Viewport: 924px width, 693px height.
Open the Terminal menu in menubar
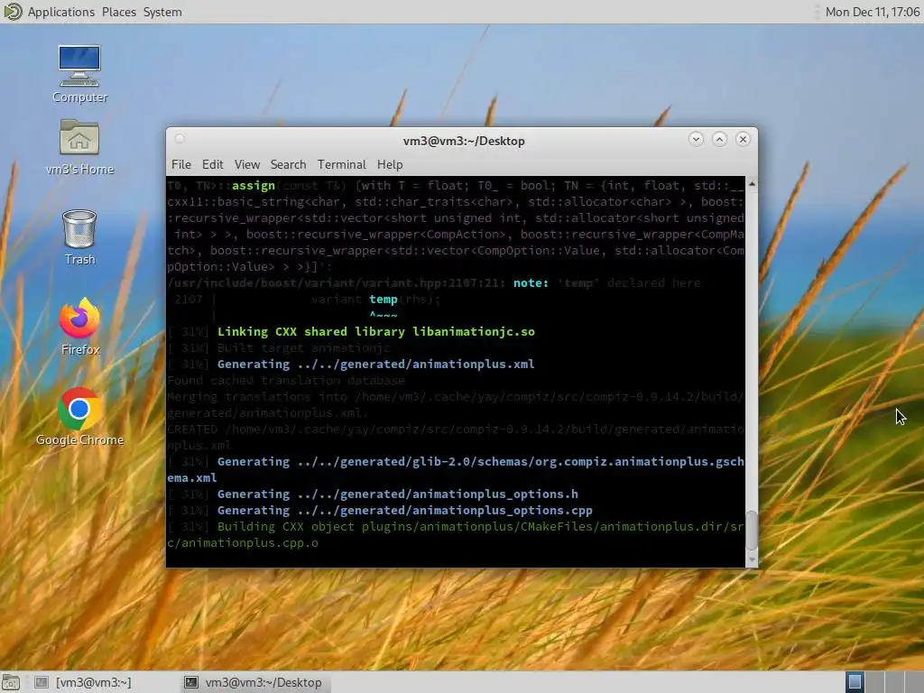[x=342, y=164]
